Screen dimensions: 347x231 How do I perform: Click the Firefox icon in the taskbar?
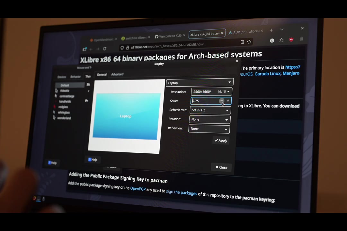34,198
